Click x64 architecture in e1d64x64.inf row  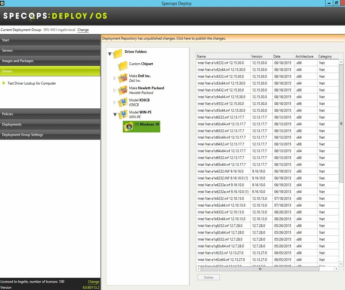coord(299,151)
